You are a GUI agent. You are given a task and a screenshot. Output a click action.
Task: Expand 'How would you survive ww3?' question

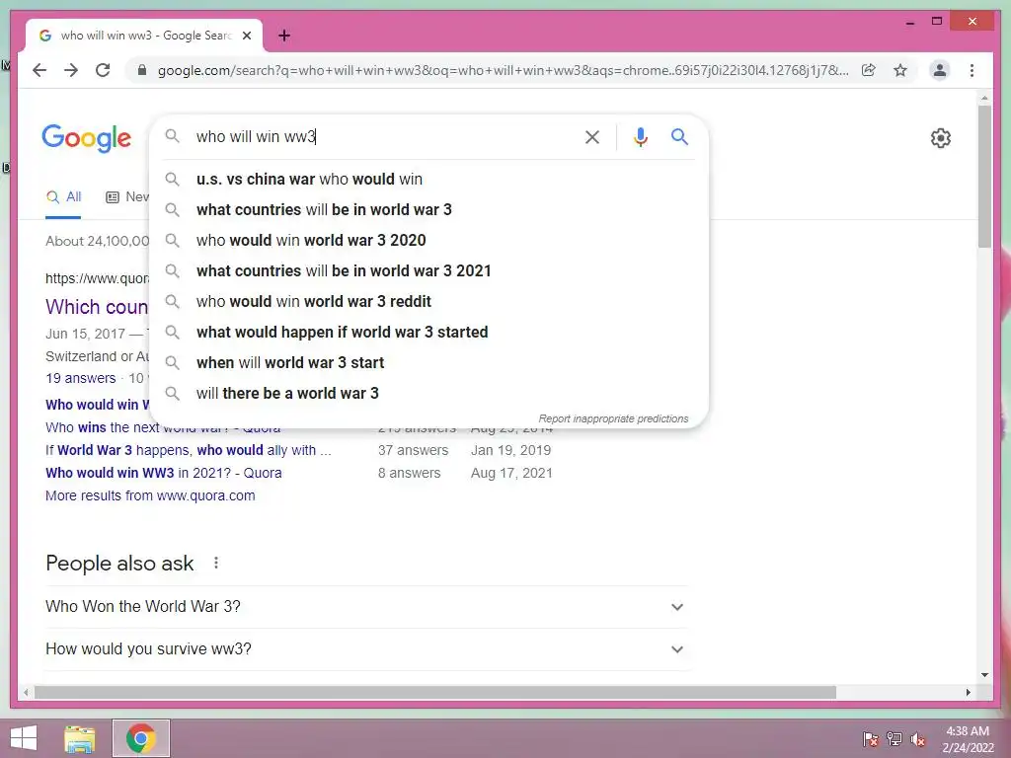366,649
